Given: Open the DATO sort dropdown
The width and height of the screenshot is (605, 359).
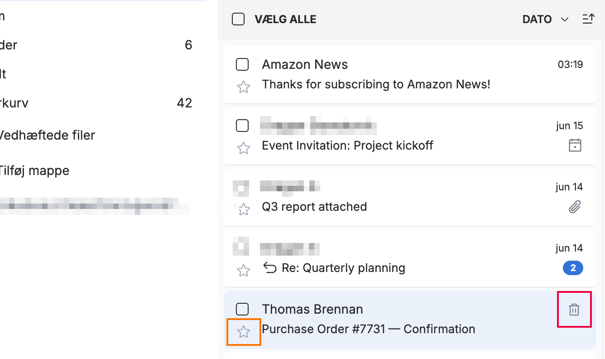Looking at the screenshot, I should click(545, 19).
